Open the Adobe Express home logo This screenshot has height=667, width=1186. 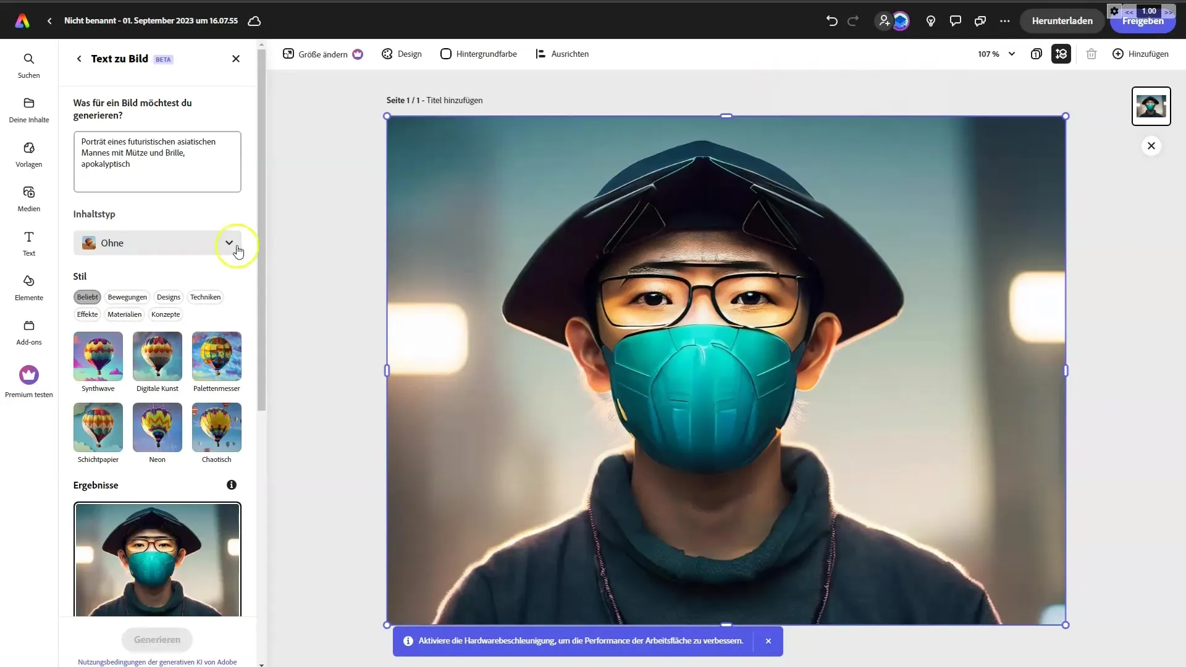coord(22,21)
